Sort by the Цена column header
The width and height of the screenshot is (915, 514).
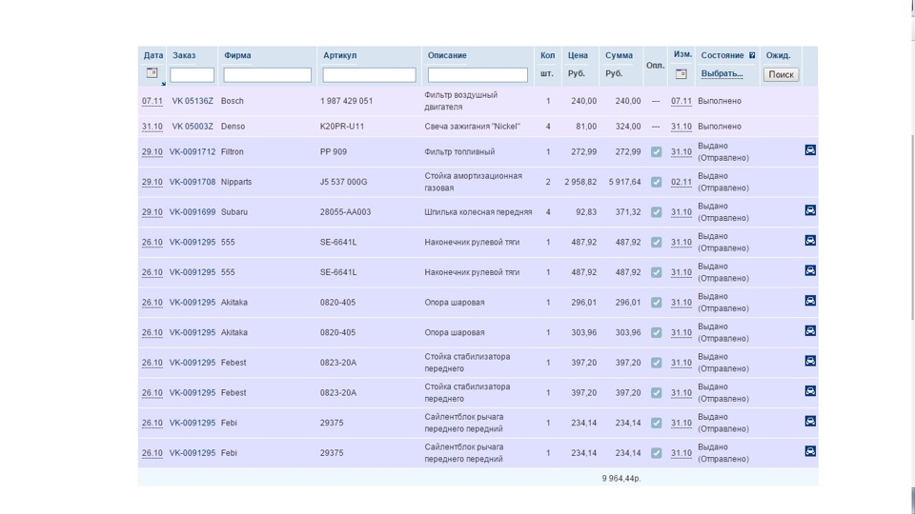click(x=578, y=55)
